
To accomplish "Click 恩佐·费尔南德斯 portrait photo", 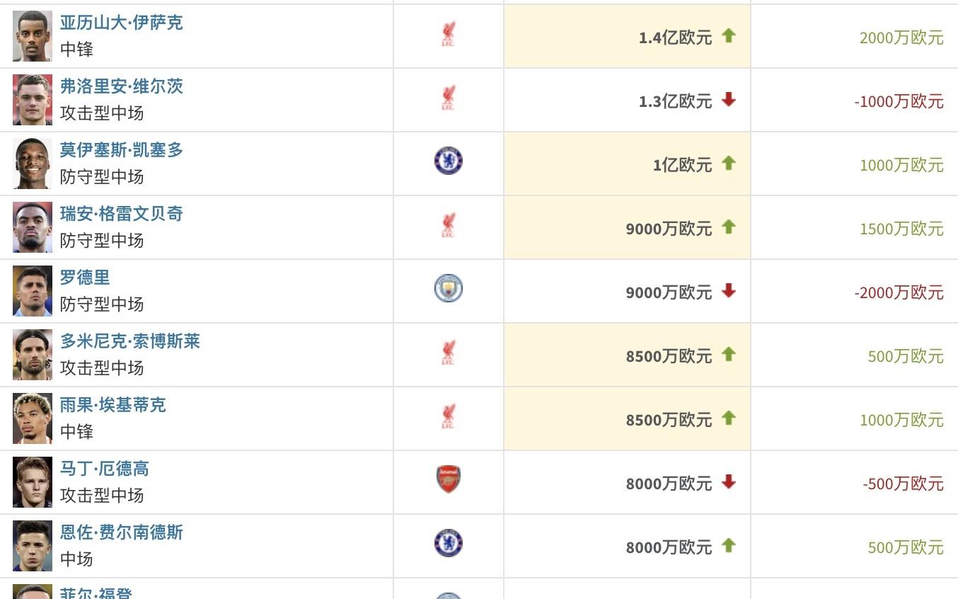I will pos(33,546).
